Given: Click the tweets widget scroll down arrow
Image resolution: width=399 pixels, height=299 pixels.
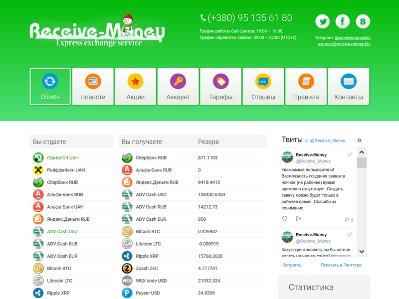Looking at the screenshot, I should click(362, 252).
